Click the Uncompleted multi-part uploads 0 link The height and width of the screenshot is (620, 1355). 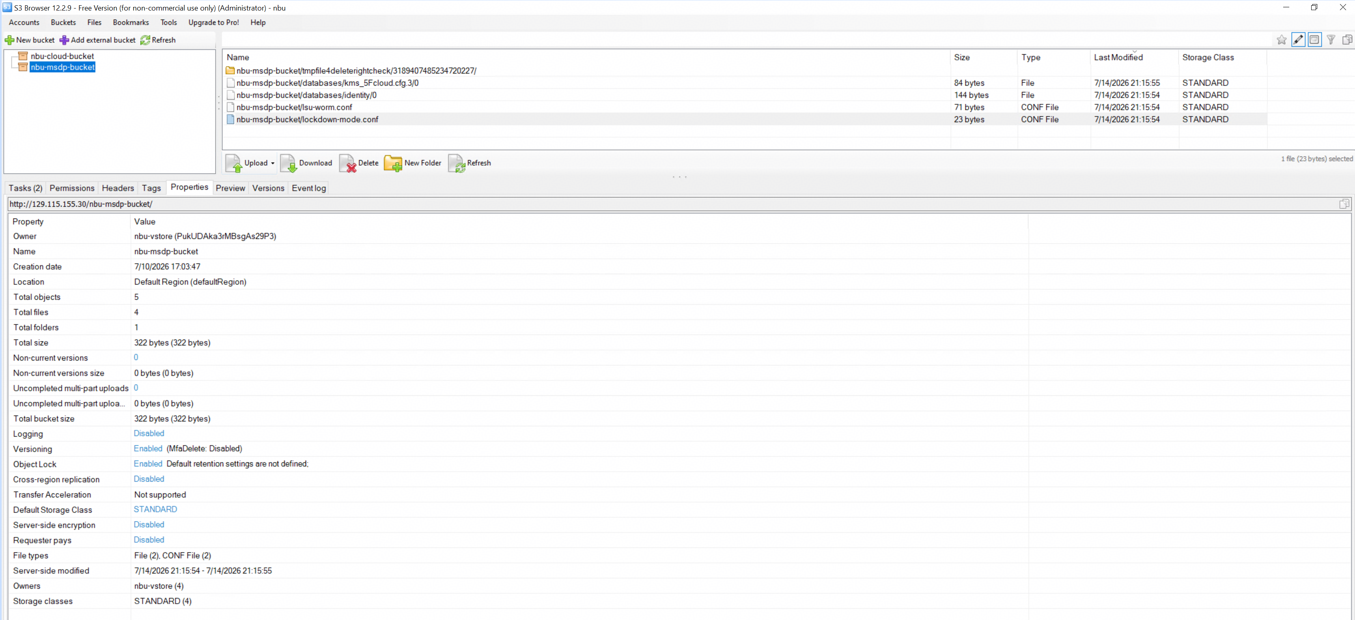[136, 388]
